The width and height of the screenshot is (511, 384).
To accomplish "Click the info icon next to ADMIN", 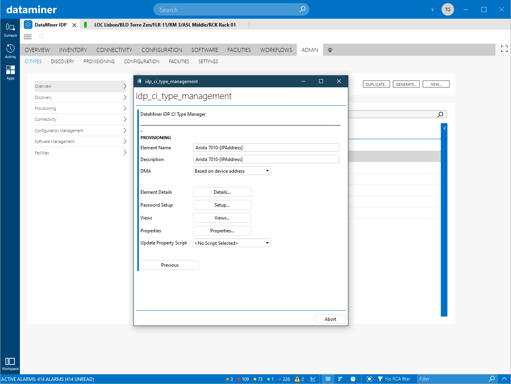I will [x=330, y=50].
